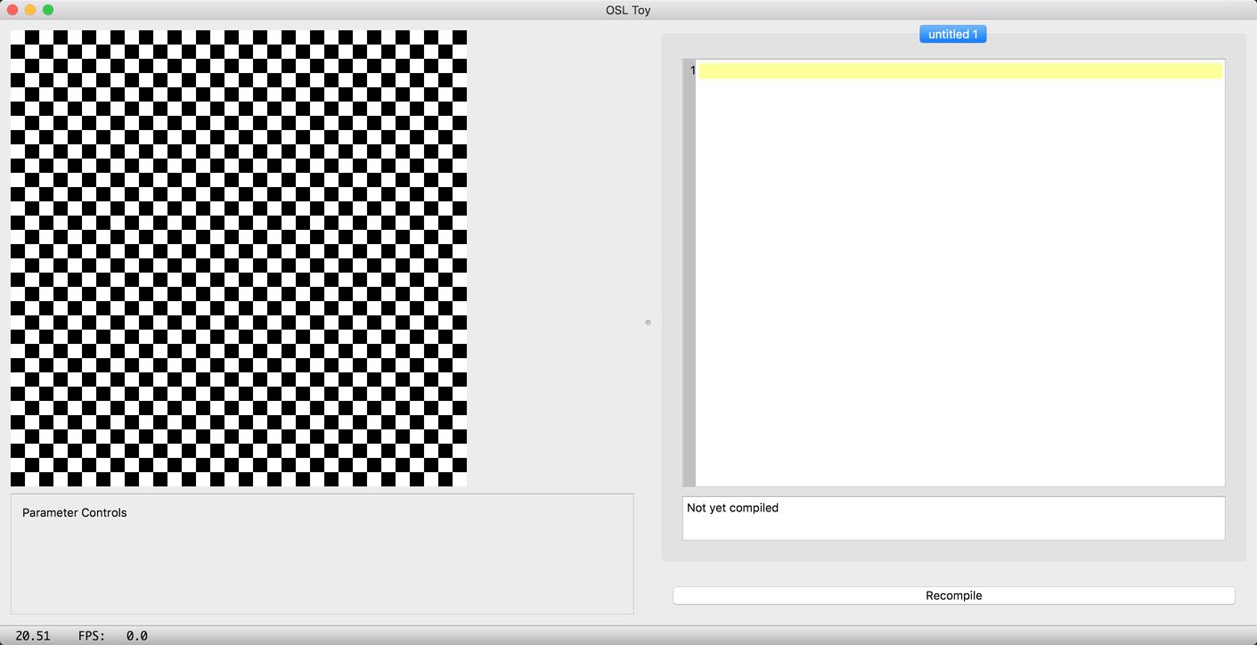Screen dimensions: 1257x645
Task: Click empty gray panel area beside Recompile button
Action: [953, 575]
